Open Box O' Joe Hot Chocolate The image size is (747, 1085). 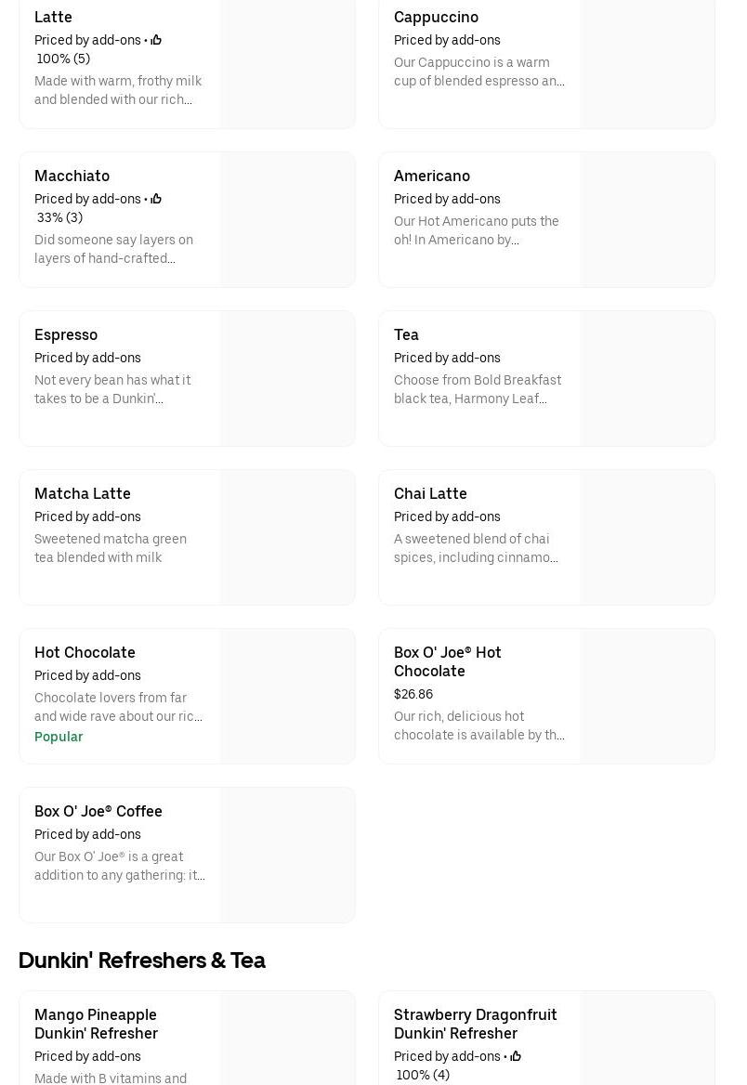(x=448, y=661)
